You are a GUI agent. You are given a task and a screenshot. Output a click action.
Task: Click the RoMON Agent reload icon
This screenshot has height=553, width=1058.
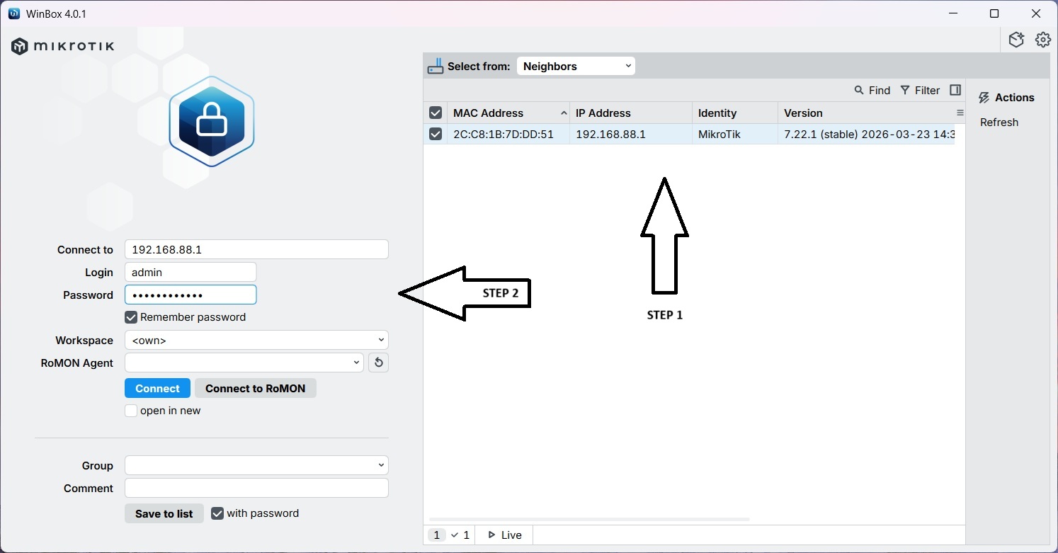click(378, 363)
